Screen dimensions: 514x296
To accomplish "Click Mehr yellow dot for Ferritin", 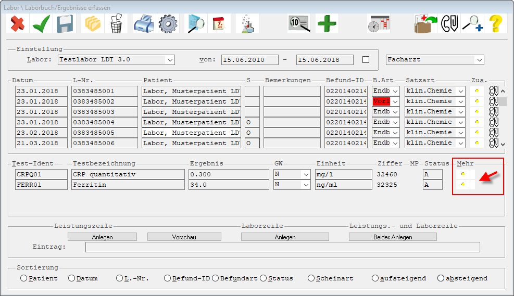I will pyautogui.click(x=463, y=185).
